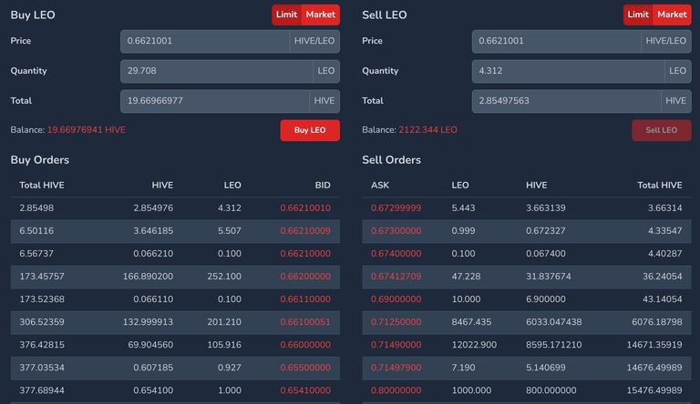Click buy order LEO amount 5.507
The width and height of the screenshot is (700, 404).
pos(230,230)
